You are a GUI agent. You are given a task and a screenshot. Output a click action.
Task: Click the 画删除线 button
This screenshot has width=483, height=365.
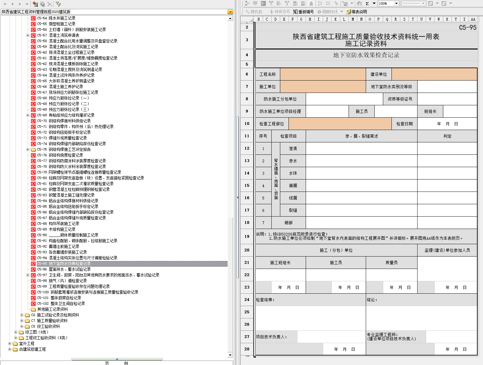(327, 12)
